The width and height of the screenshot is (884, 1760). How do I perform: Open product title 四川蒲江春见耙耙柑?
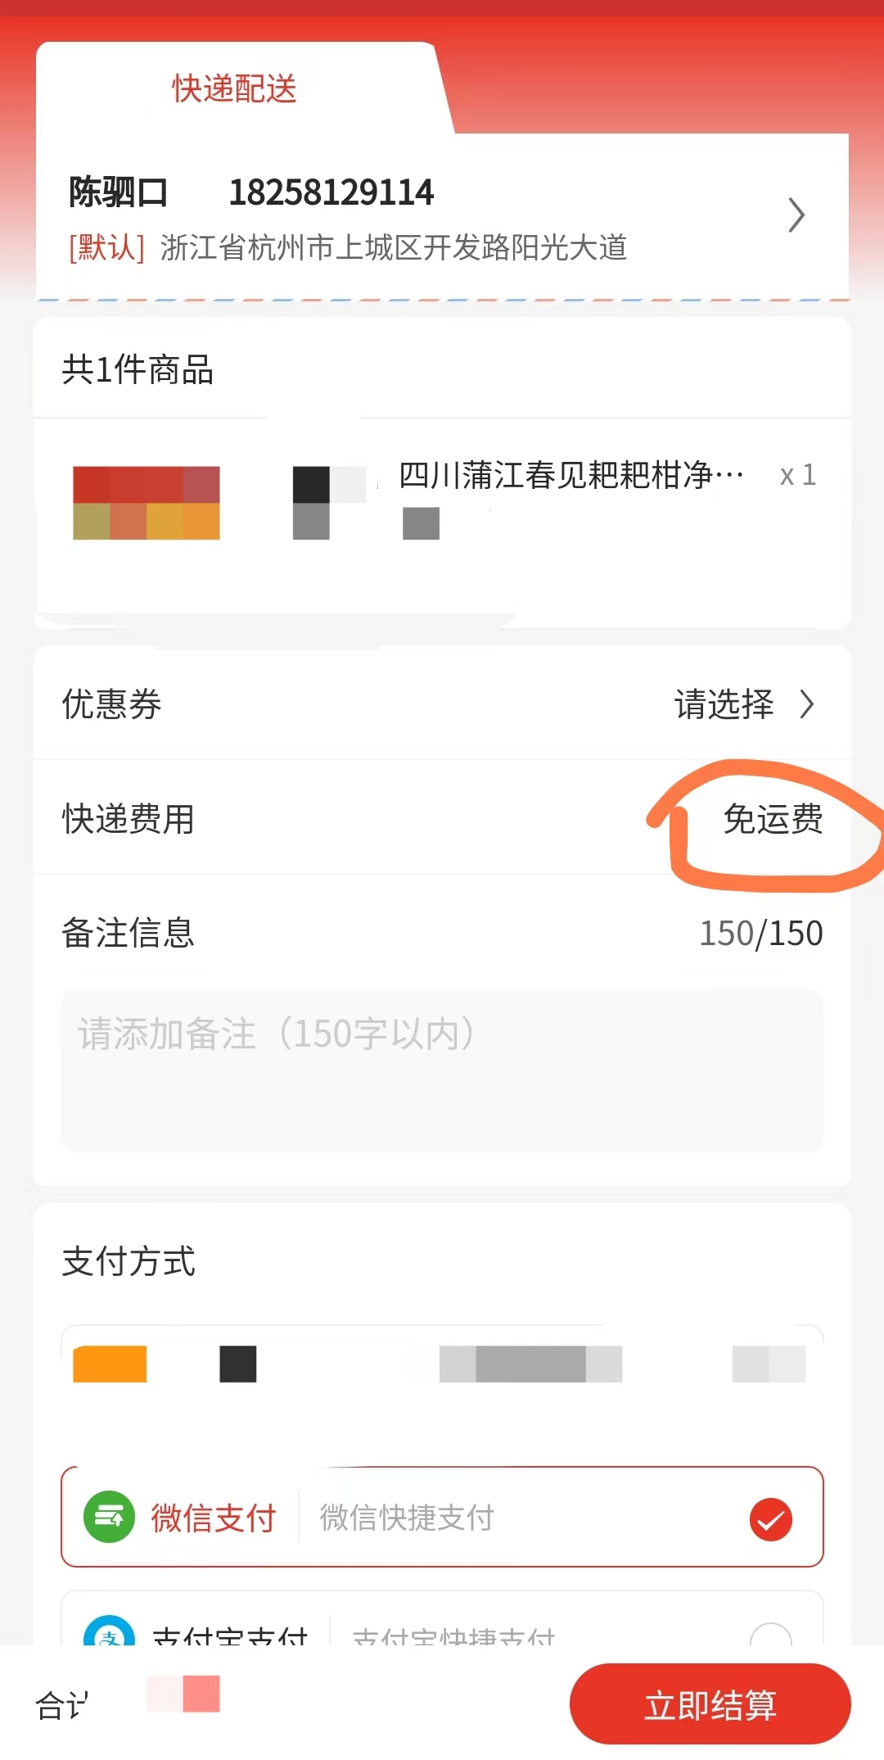click(571, 475)
